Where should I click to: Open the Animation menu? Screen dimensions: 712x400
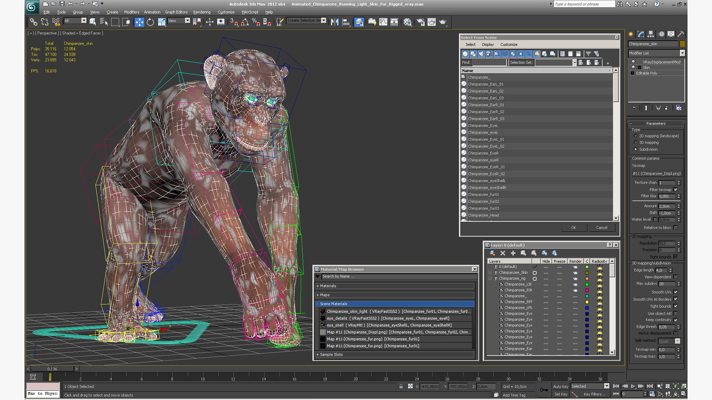click(x=152, y=12)
